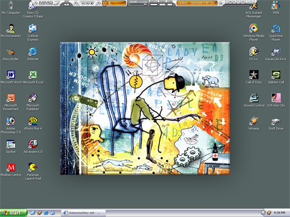Launch AOL Instant Messenger
290x217 pixels.
click(x=254, y=10)
